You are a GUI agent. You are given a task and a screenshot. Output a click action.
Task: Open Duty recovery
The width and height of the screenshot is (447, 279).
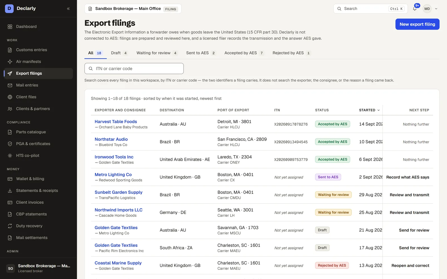(x=39, y=226)
